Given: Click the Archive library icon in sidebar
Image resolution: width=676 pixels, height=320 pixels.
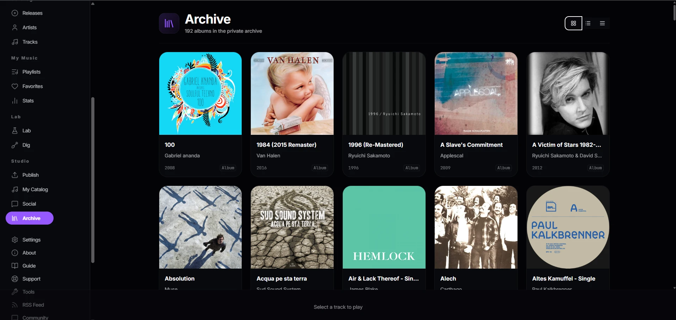Looking at the screenshot, I should pyautogui.click(x=15, y=218).
